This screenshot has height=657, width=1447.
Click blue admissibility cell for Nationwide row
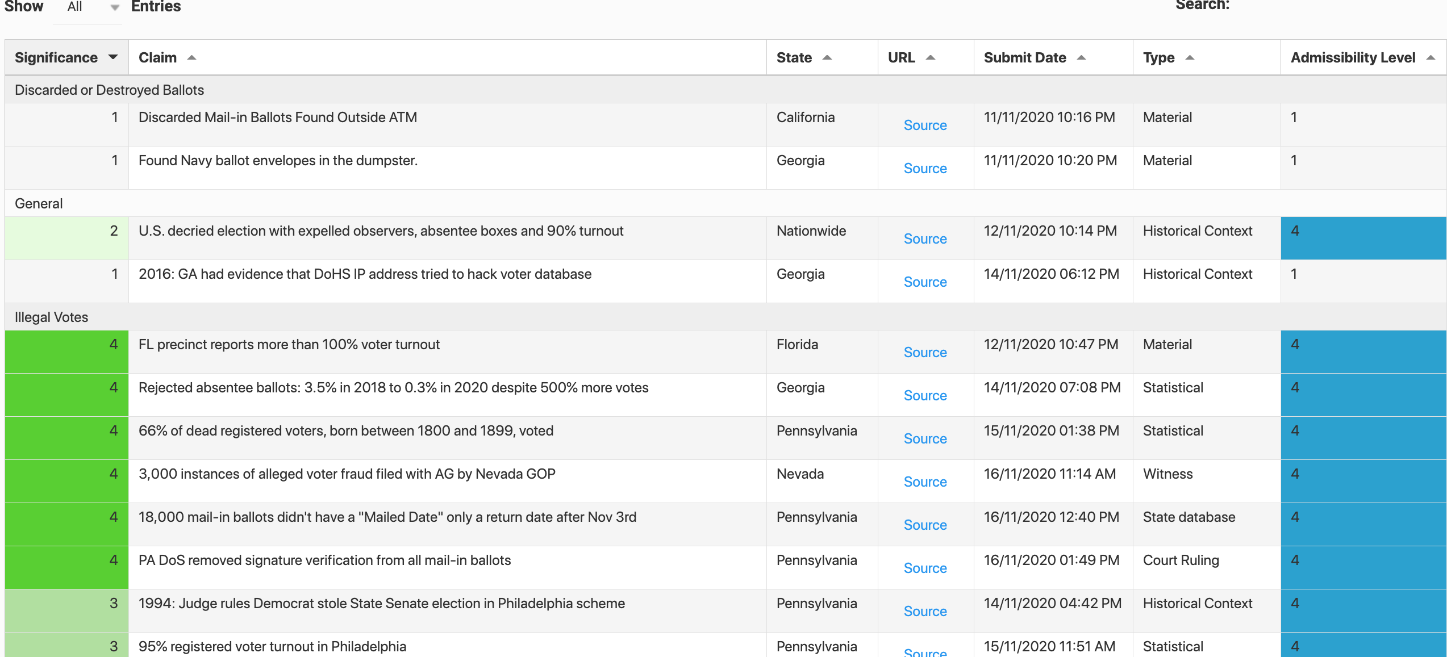pos(1363,238)
